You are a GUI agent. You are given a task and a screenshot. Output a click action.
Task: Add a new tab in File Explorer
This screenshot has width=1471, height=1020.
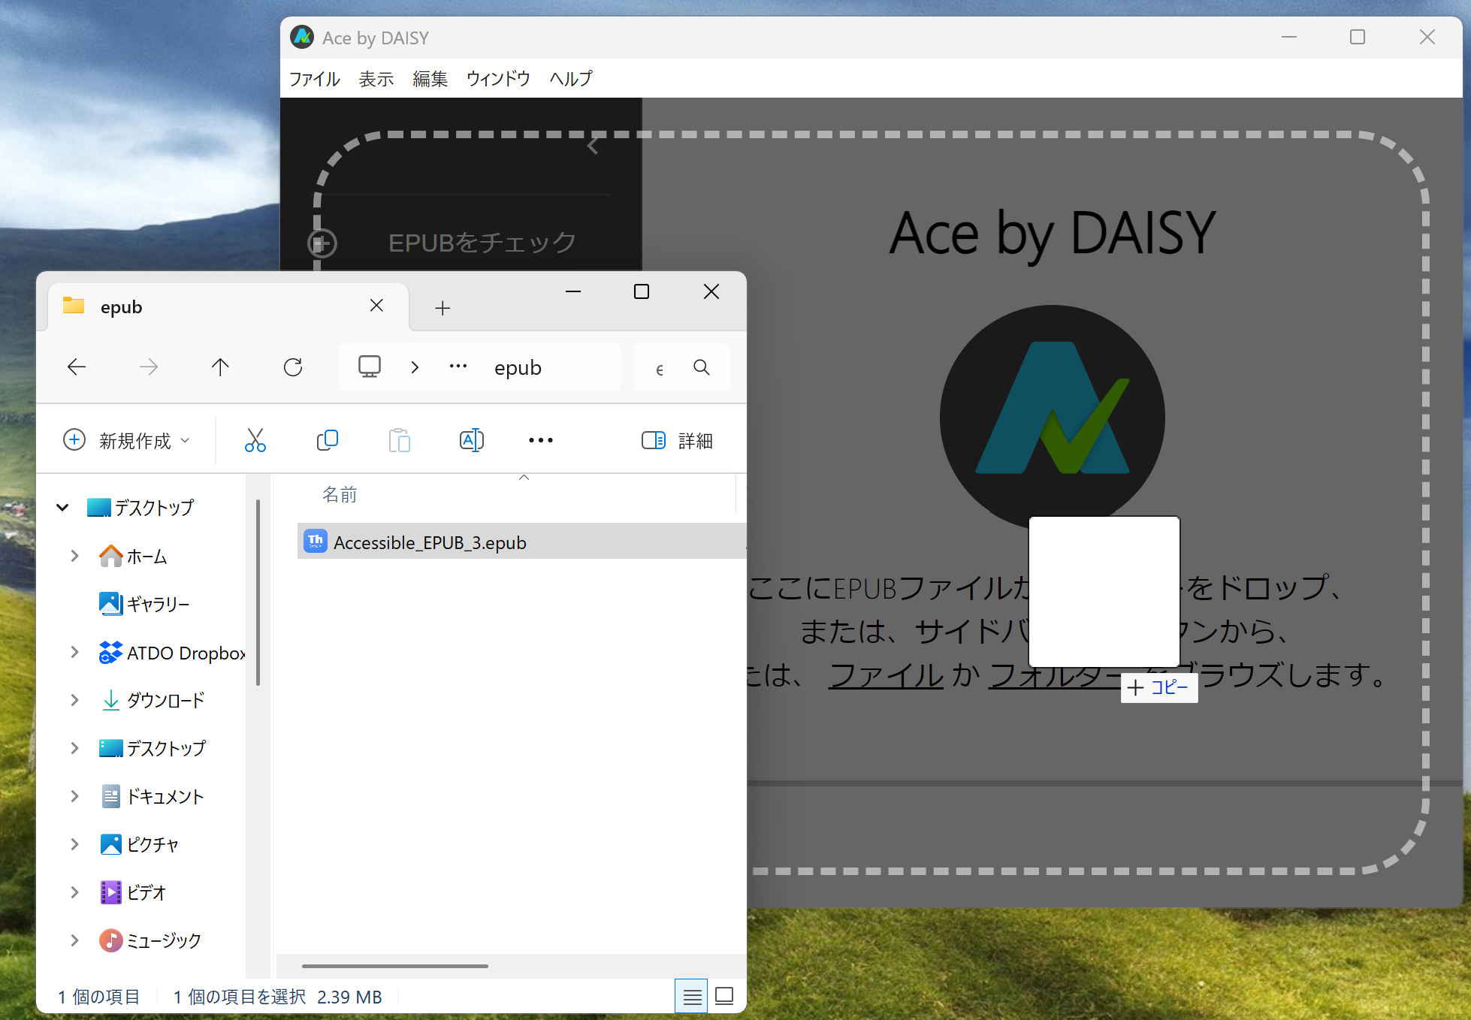point(443,308)
